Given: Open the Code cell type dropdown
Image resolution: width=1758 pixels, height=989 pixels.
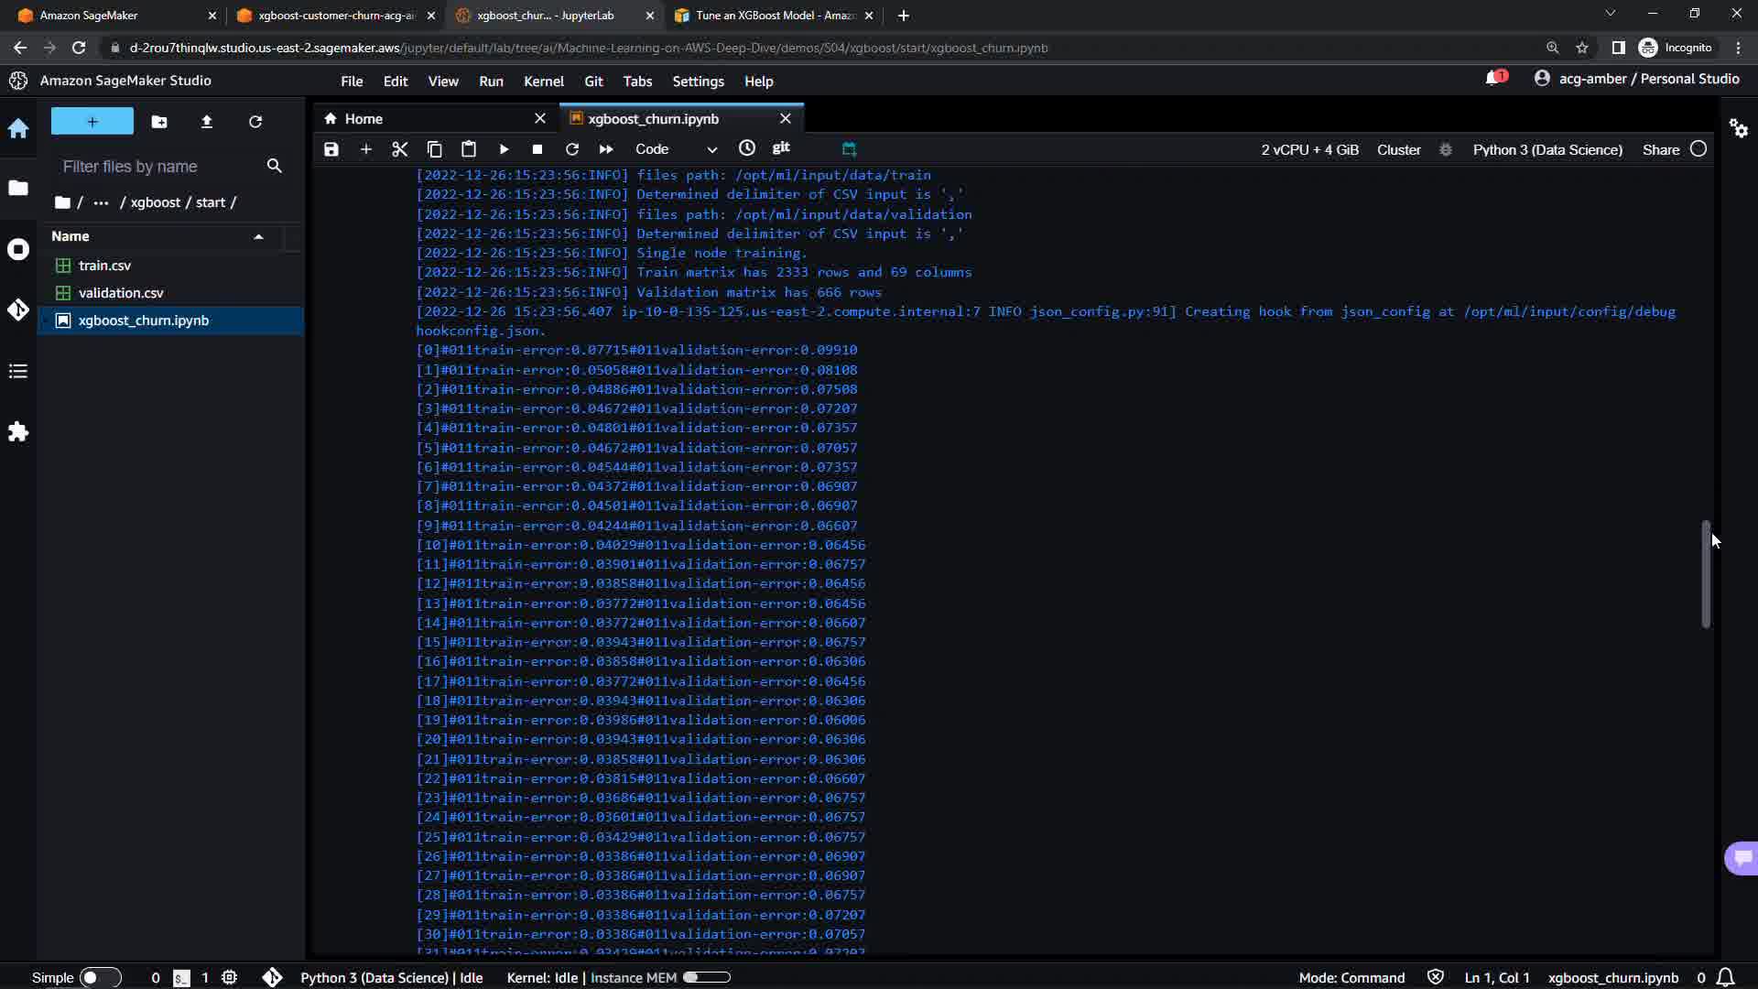Looking at the screenshot, I should (x=676, y=149).
